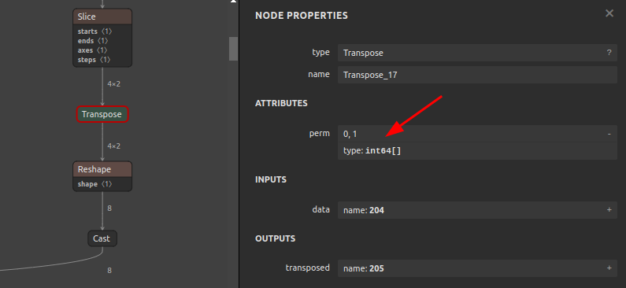Screen dimensions: 626x288
Task: Click the Slice steps ⟨1⟩ input
Action: (x=94, y=60)
